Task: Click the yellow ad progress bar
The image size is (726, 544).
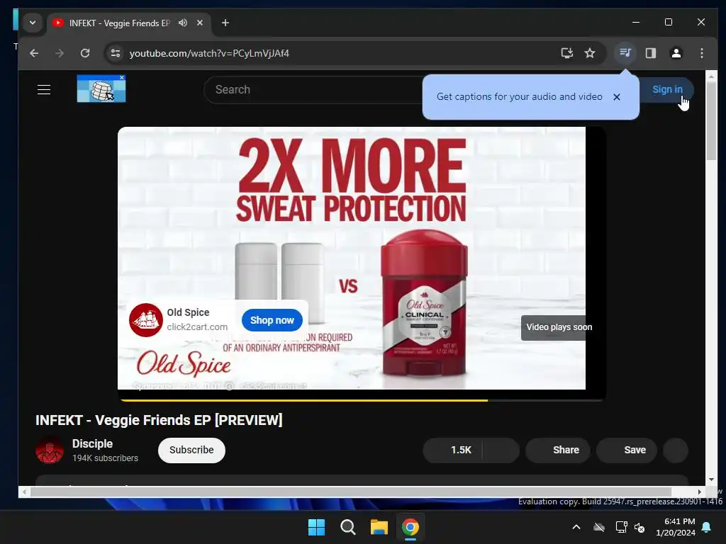Action: point(303,399)
